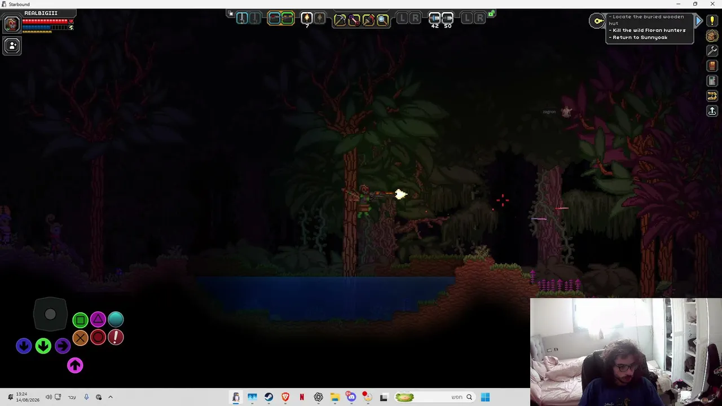Open the inventory backpack icon
Image resolution: width=722 pixels, height=406 pixels.
pos(712,36)
